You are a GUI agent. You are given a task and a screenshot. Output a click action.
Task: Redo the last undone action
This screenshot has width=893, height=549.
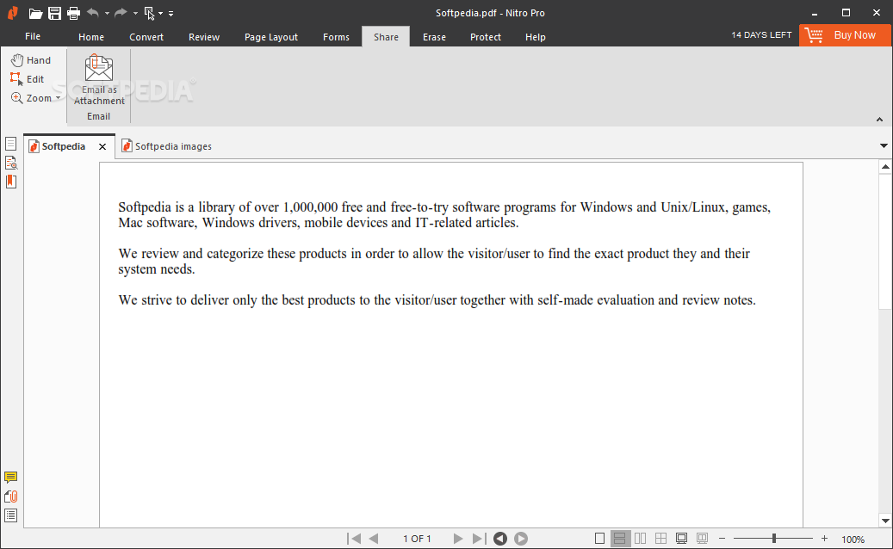pyautogui.click(x=121, y=13)
